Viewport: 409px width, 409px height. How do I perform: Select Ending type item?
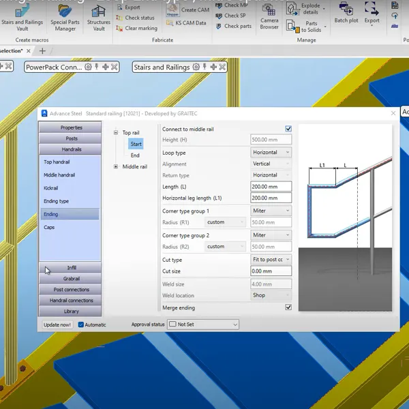[x=56, y=201]
